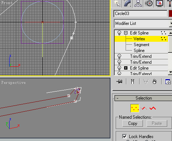Open the Motion panel tab
This screenshot has width=172, height=141.
pos(149,4)
